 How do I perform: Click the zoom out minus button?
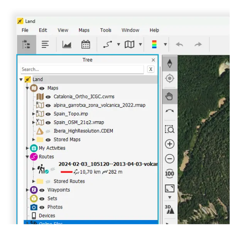(x=169, y=159)
